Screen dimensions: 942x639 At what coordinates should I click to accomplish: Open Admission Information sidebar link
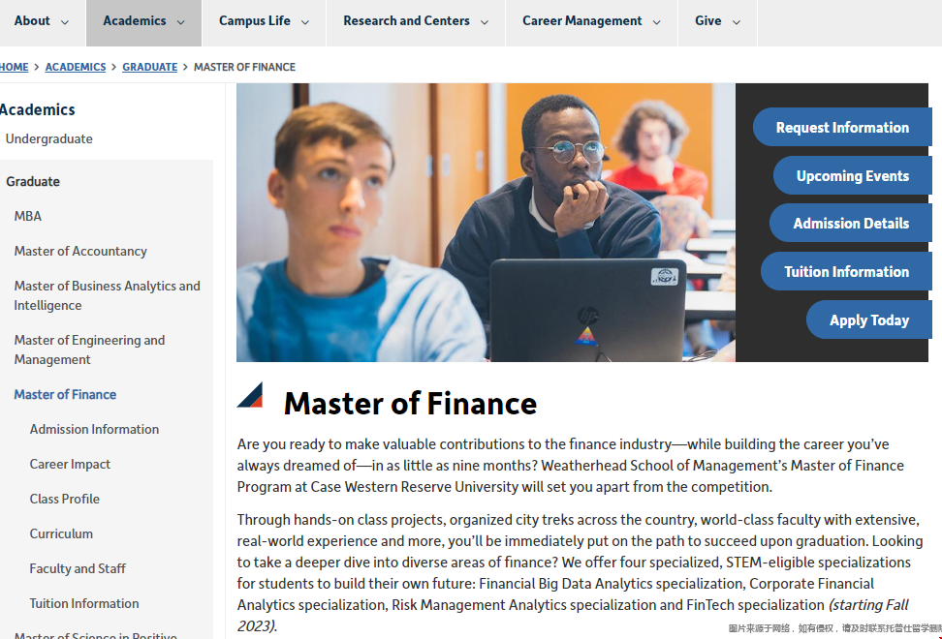coord(94,430)
